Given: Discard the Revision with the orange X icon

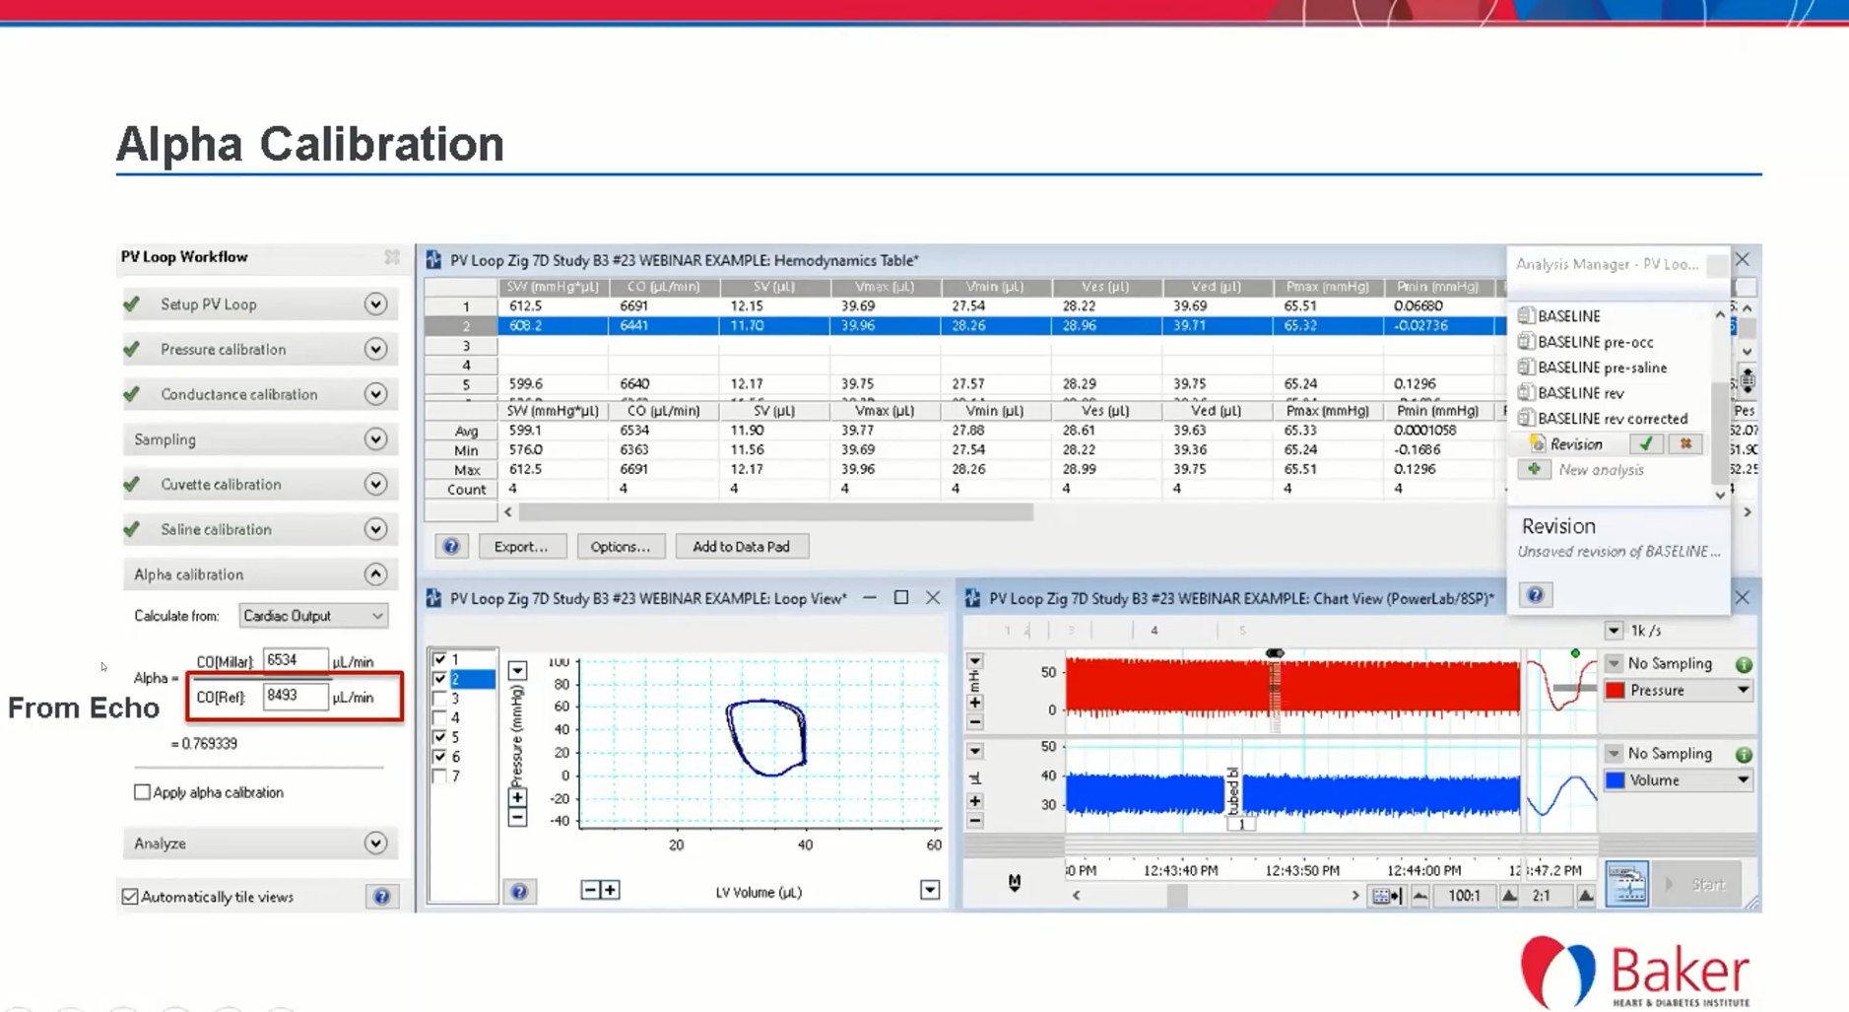Looking at the screenshot, I should pos(1685,444).
